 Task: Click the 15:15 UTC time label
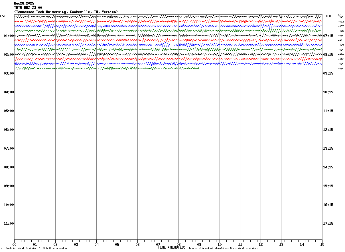(x=328, y=186)
